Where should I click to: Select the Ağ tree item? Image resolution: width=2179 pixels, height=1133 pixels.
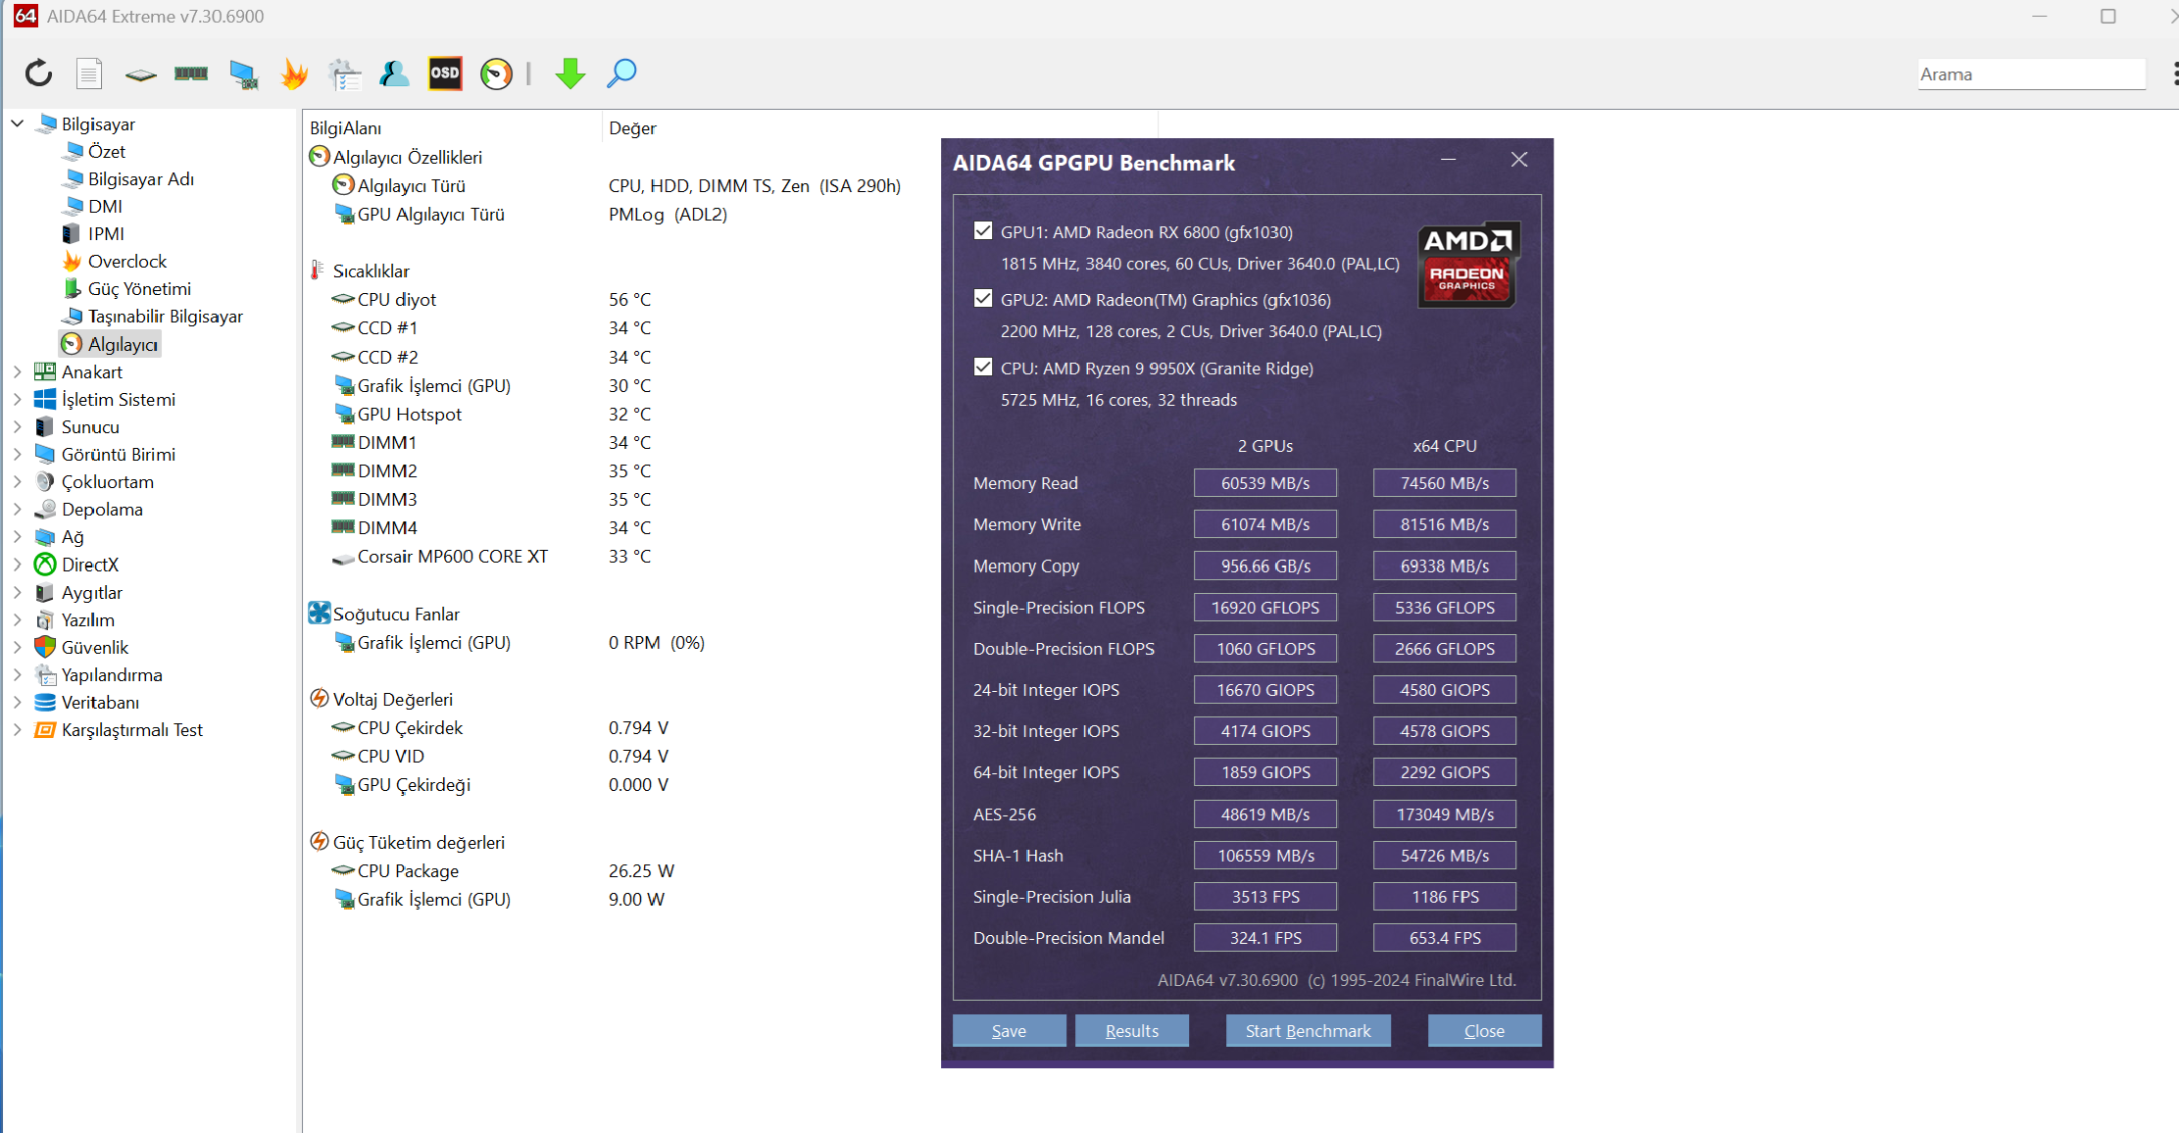click(73, 536)
